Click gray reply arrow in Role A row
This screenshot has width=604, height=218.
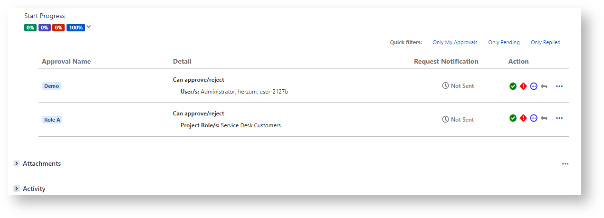point(544,118)
